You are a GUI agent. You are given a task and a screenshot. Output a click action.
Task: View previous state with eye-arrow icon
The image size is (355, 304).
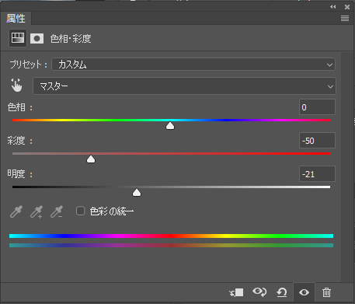[259, 292]
